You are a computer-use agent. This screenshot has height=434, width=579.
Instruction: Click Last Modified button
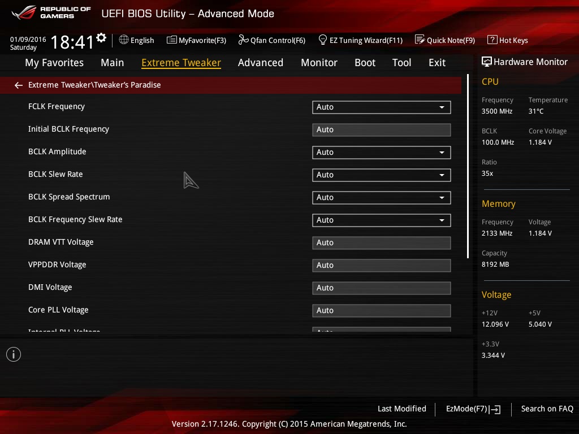pos(402,409)
